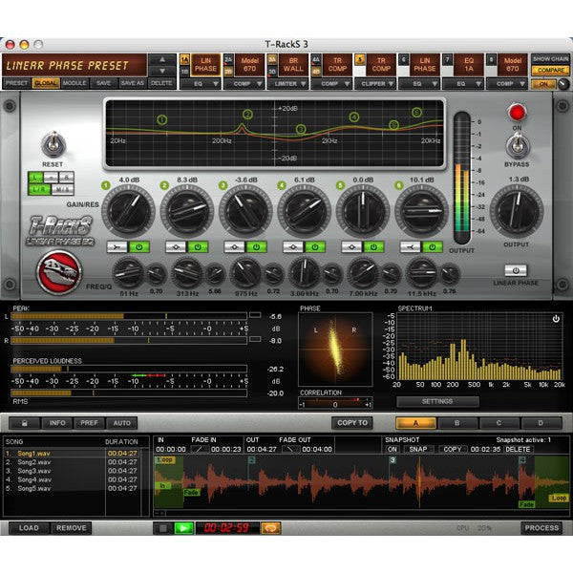Select EQ node 4 on the curve display
The image size is (573, 573).
pos(353,117)
